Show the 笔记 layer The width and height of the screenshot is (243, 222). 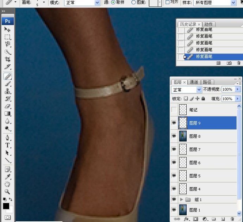tap(174, 110)
